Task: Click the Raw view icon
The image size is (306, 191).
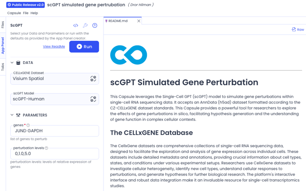Action: (x=294, y=30)
